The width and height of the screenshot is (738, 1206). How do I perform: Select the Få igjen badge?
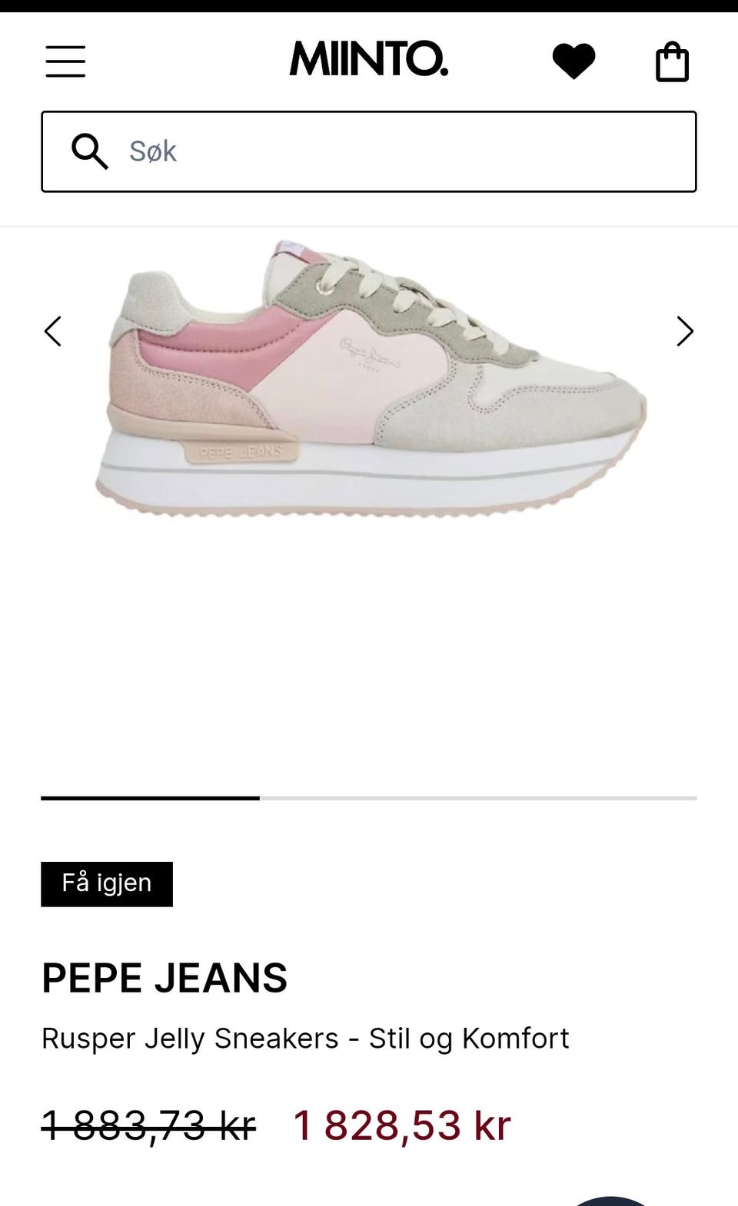107,884
